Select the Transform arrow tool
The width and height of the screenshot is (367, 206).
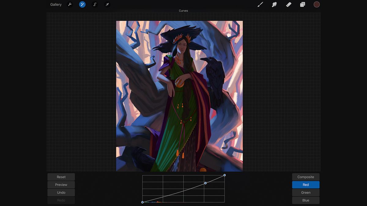pyautogui.click(x=107, y=4)
